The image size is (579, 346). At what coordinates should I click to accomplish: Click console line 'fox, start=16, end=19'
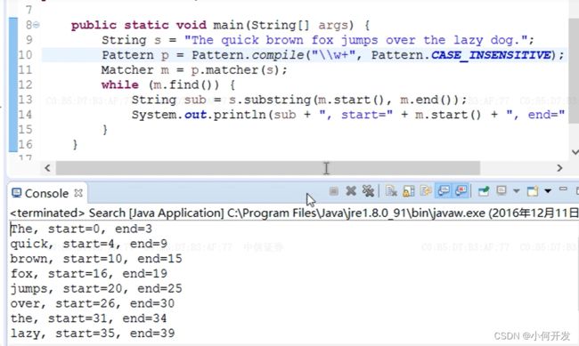point(88,274)
